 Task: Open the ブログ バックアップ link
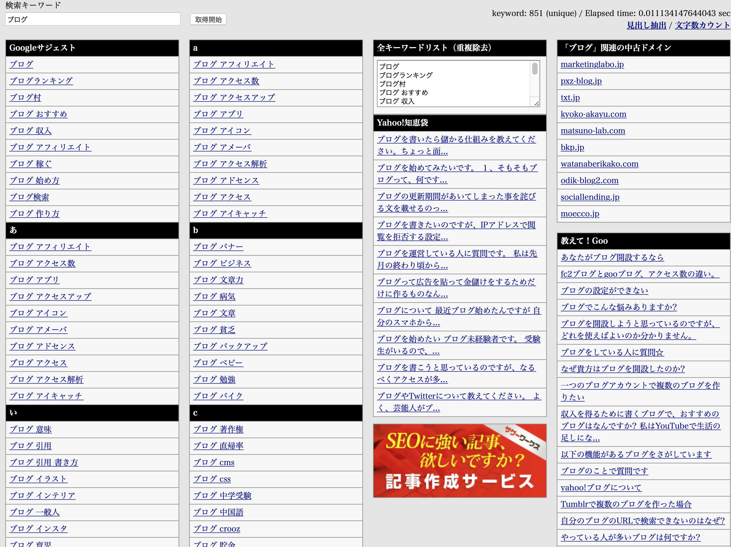pos(230,346)
